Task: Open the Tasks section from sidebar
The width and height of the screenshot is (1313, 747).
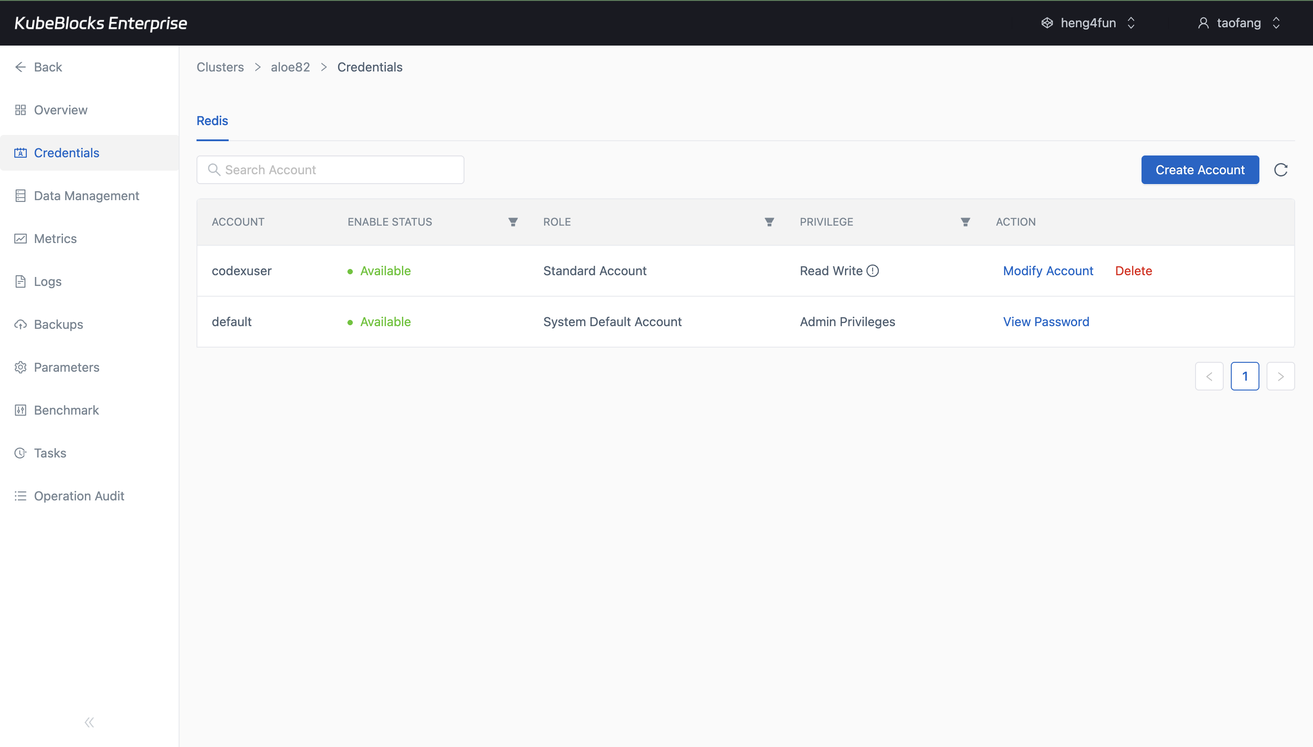Action: (50, 453)
